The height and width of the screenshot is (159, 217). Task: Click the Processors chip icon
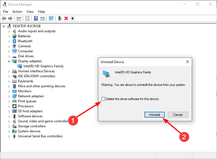[x=14, y=106]
